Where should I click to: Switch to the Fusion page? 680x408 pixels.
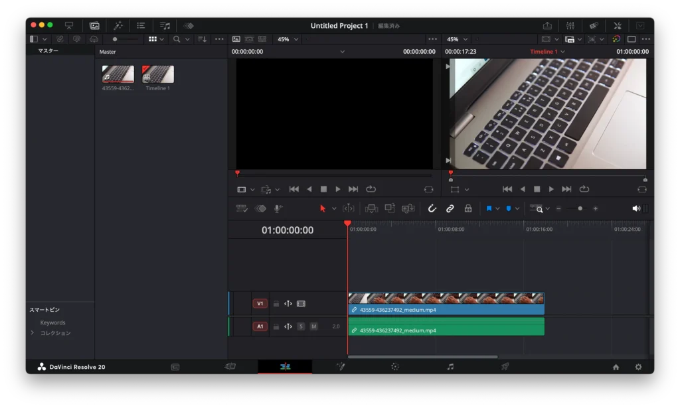(x=341, y=366)
